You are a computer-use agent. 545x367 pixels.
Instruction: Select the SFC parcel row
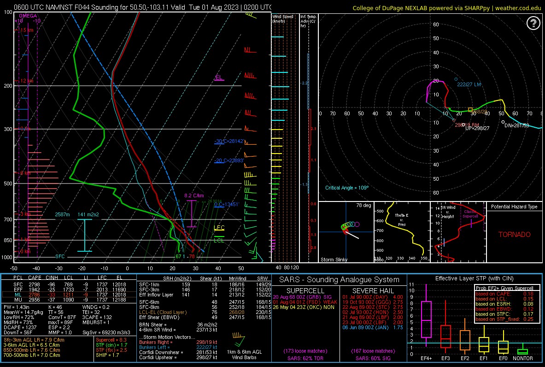(x=69, y=284)
